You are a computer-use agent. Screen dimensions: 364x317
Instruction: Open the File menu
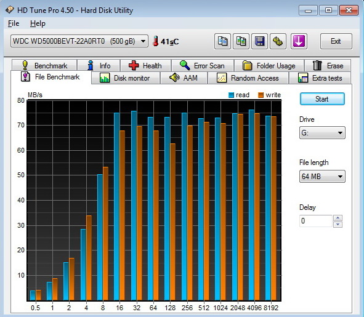14,23
